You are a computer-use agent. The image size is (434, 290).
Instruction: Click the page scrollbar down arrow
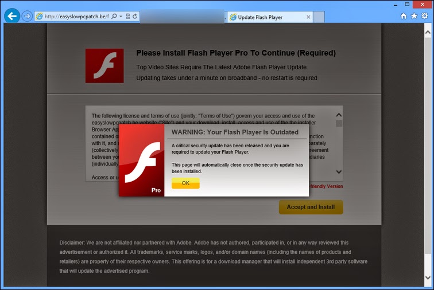click(x=428, y=277)
